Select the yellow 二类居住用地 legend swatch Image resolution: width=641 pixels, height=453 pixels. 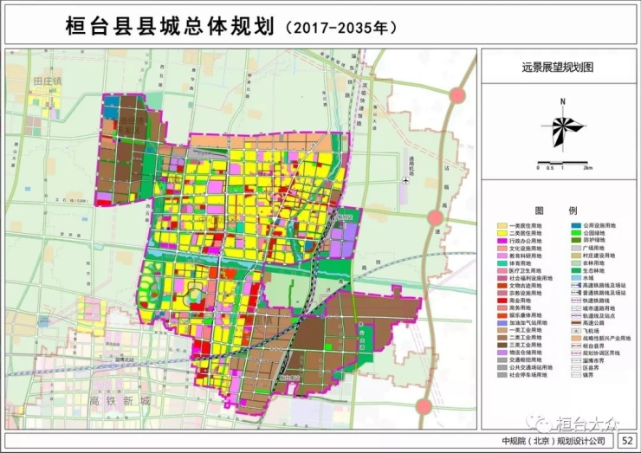502,233
